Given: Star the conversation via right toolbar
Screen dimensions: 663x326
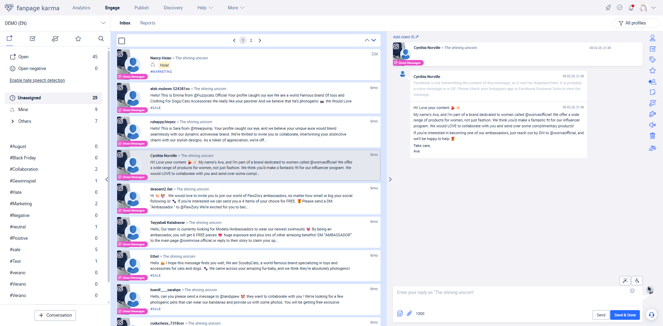Looking at the screenshot, I should point(652,71).
